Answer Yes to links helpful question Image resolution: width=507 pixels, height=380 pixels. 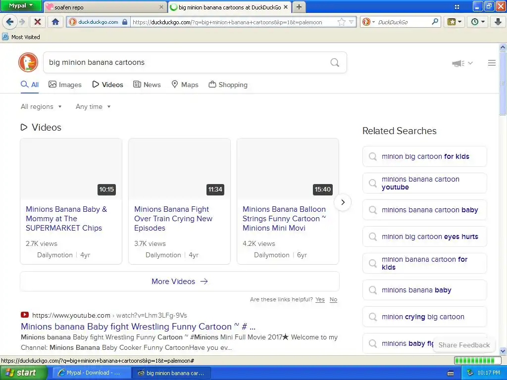[x=320, y=299]
